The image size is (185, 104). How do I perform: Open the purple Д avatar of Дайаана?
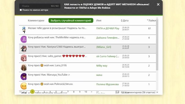pyautogui.click(x=23, y=39)
